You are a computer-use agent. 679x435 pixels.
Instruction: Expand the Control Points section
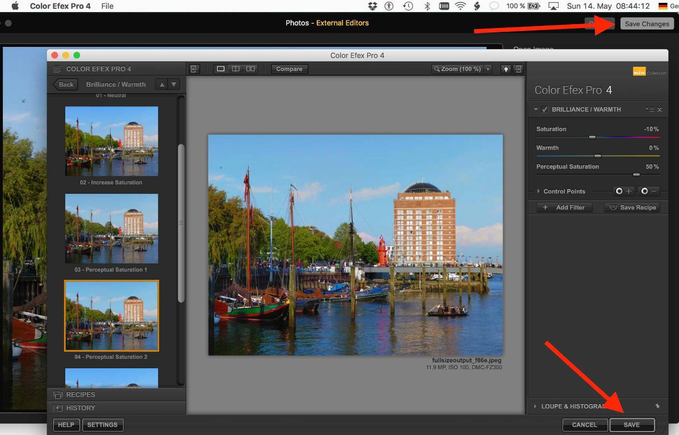pyautogui.click(x=539, y=191)
